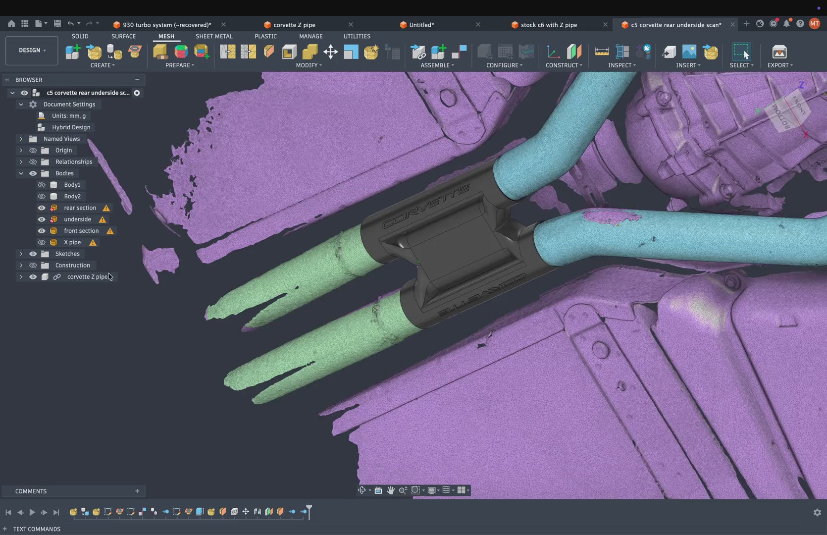The width and height of the screenshot is (827, 535).
Task: Open a new design tab with plus
Action: [746, 24]
